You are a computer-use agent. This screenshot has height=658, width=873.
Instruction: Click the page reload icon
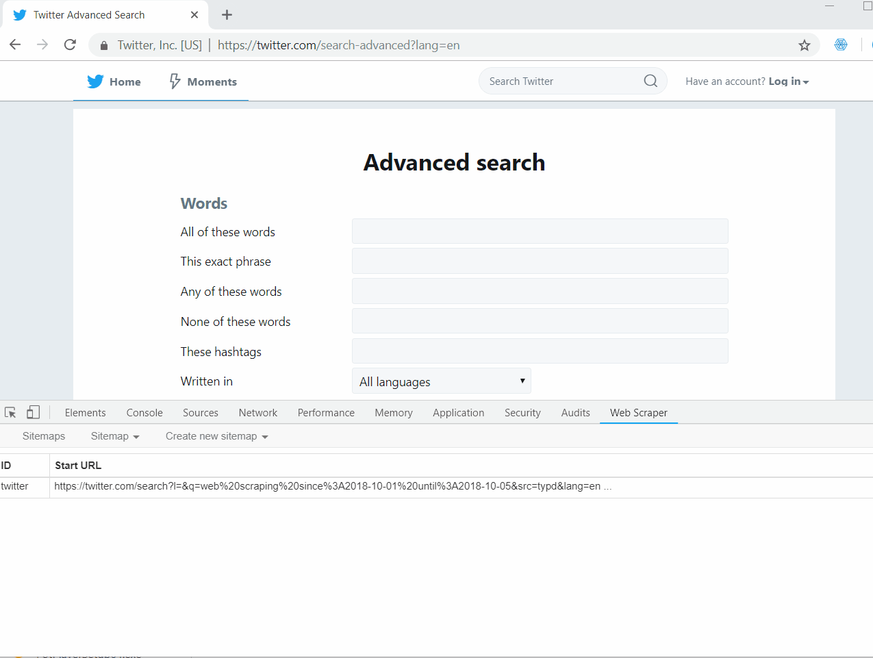[x=69, y=45]
